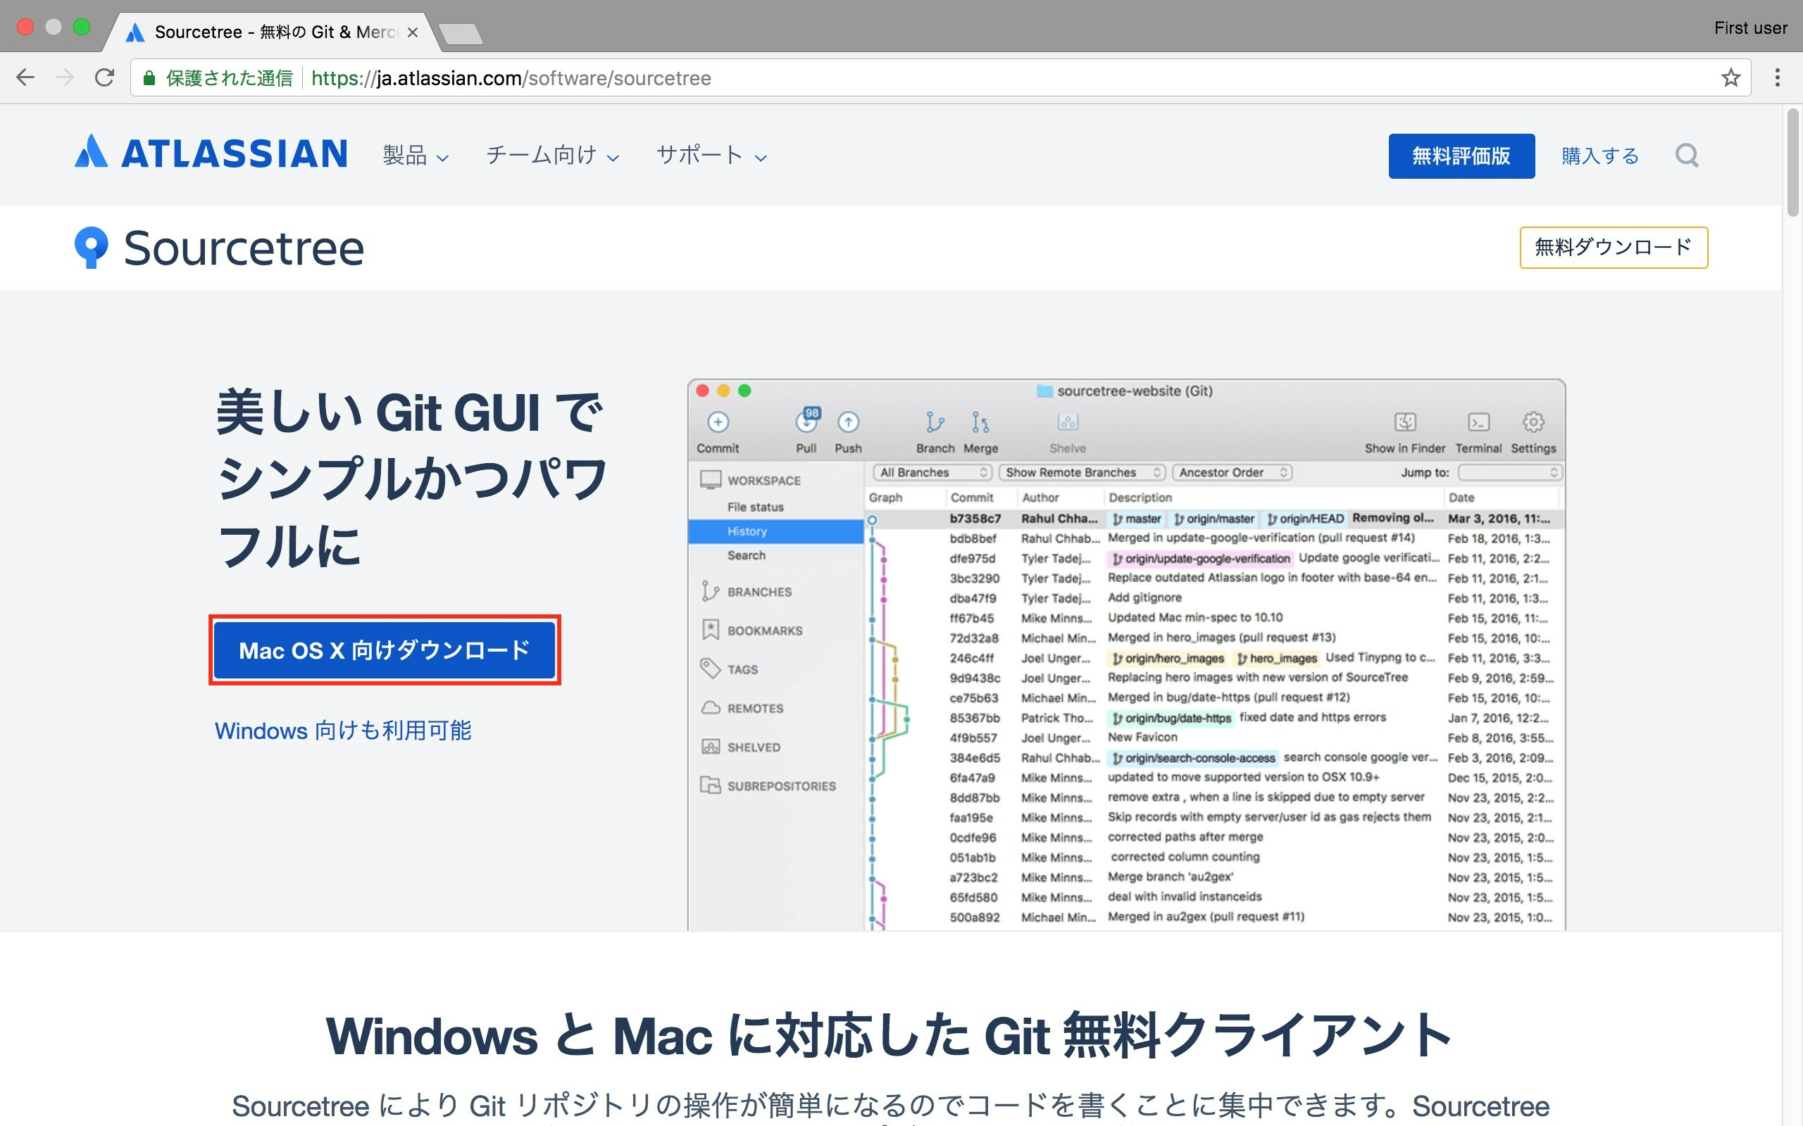
Task: Click the Push icon in the Sourcetree preview
Action: tap(848, 422)
